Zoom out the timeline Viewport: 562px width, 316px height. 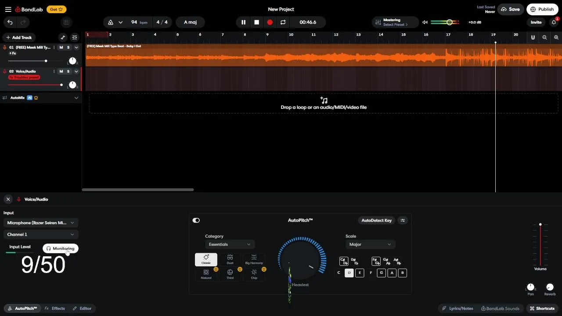click(x=544, y=38)
